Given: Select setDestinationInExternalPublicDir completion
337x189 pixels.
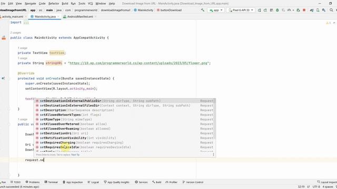Looking at the screenshot, I should tap(125, 101).
